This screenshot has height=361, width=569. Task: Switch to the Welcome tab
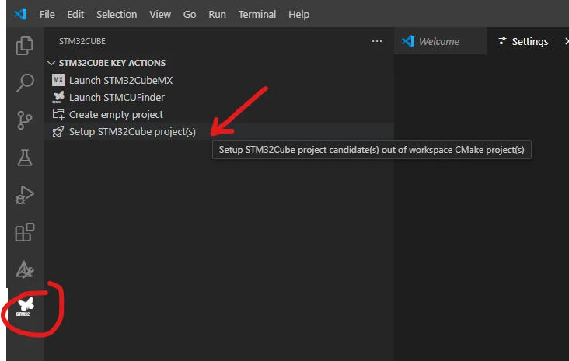click(x=440, y=41)
